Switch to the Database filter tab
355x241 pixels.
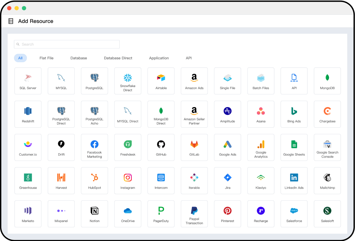click(78, 58)
